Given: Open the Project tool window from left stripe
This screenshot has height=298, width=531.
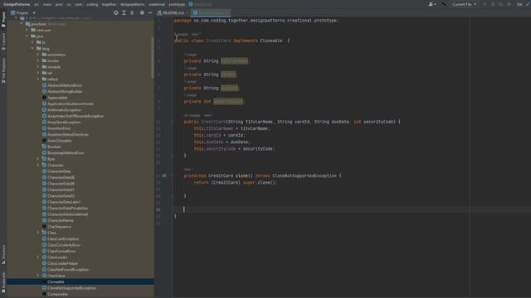Looking at the screenshot, I should (3, 20).
